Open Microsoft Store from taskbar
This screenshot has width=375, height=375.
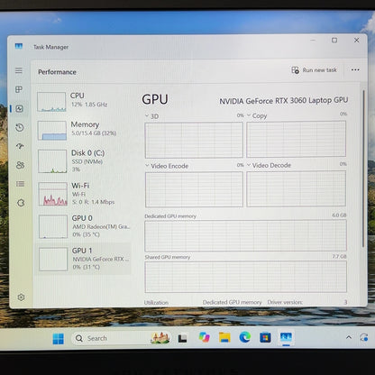point(265,338)
